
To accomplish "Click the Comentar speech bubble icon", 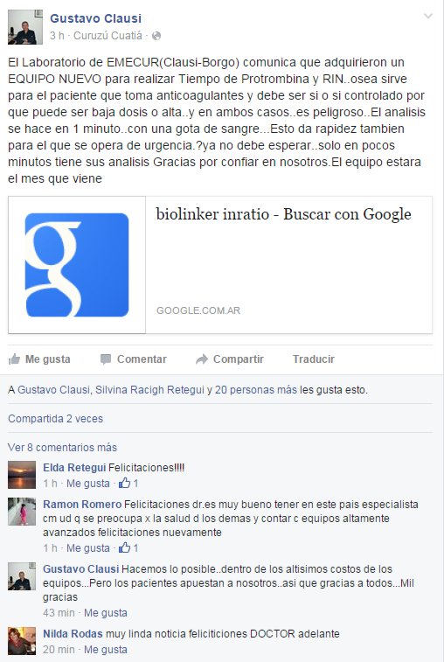I will pyautogui.click(x=106, y=359).
